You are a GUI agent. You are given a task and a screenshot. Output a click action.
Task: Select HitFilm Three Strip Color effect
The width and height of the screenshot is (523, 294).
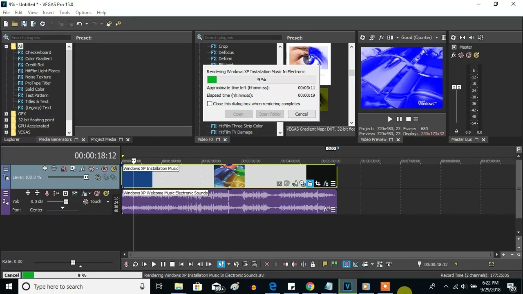(x=240, y=126)
